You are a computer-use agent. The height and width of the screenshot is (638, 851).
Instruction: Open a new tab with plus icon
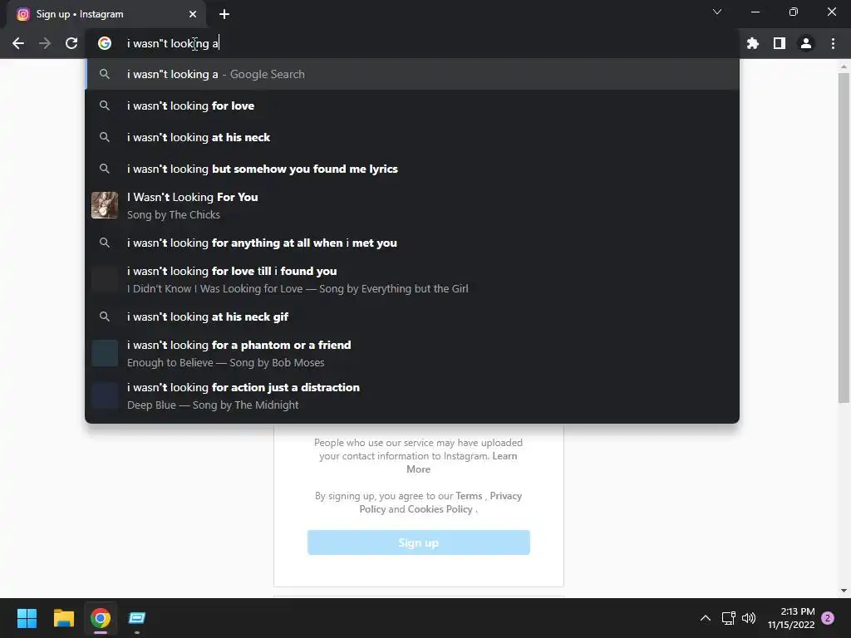(224, 14)
